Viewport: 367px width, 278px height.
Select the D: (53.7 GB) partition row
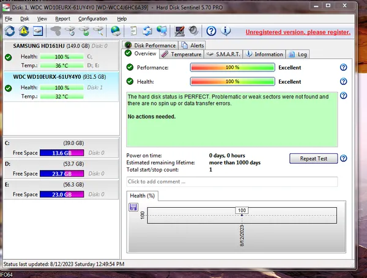(x=61, y=169)
